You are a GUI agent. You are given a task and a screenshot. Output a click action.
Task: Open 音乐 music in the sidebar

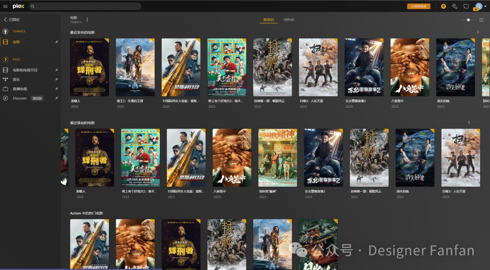point(16,79)
